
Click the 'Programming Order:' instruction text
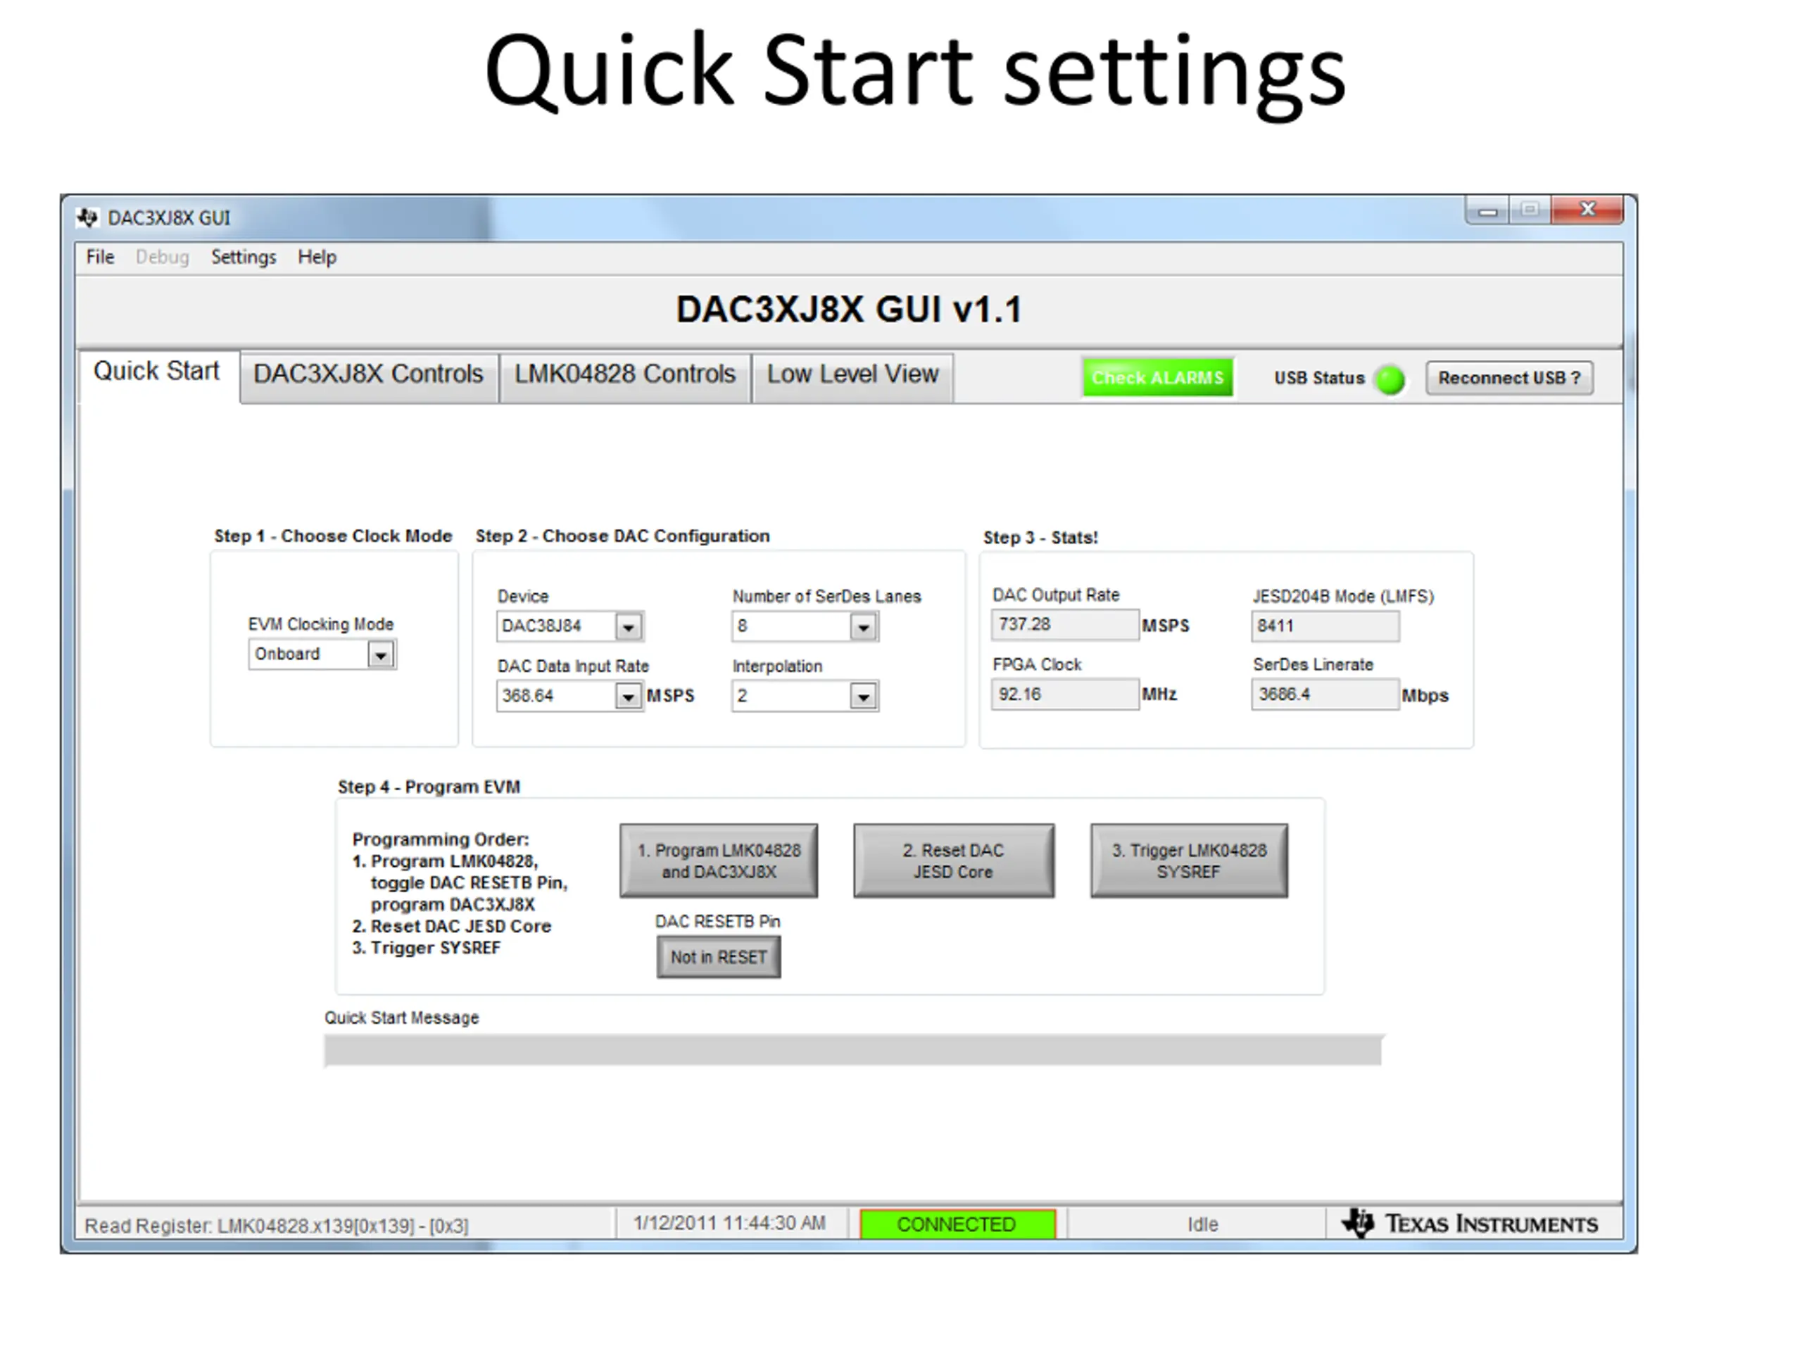441,839
